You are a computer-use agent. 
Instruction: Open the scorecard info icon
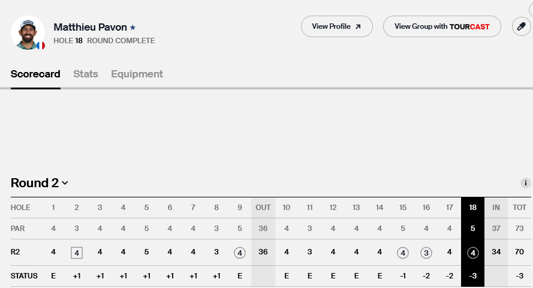526,183
